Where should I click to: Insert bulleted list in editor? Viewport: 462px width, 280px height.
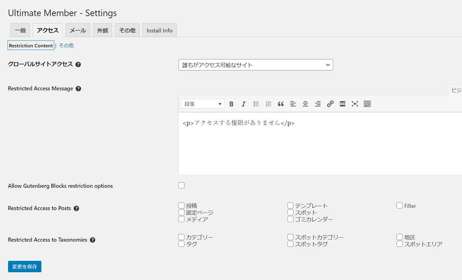coord(256,104)
